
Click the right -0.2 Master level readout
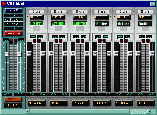pos(20,94)
